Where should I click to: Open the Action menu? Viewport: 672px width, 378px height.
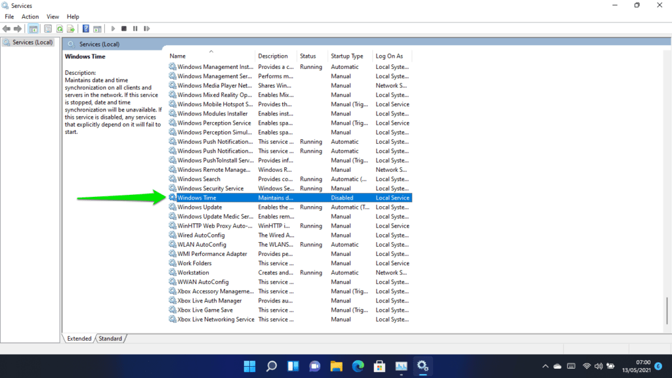pyautogui.click(x=30, y=16)
